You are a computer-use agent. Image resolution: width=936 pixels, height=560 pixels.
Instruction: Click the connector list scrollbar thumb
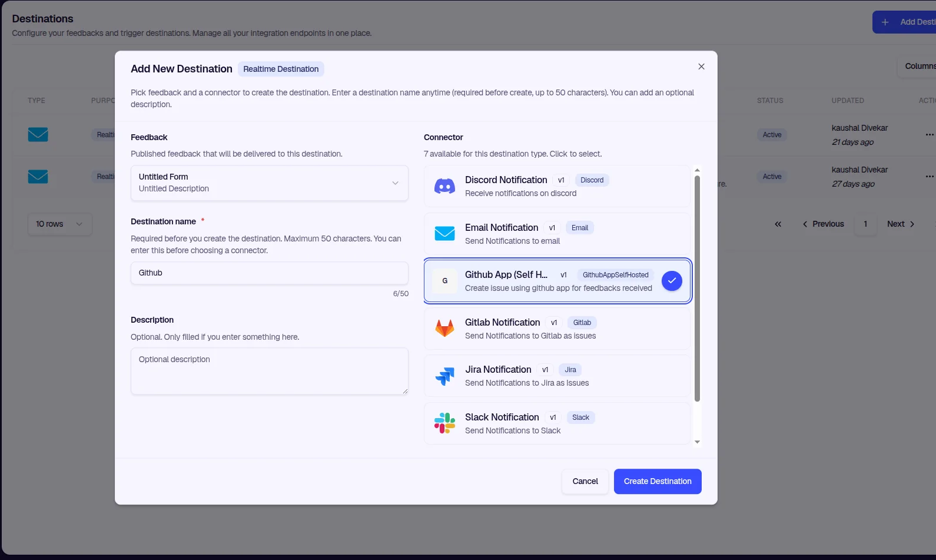tap(697, 289)
